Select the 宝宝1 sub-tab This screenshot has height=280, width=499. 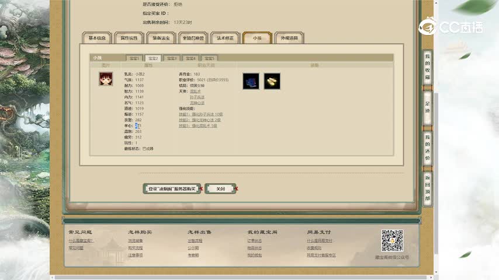pyautogui.click(x=134, y=58)
